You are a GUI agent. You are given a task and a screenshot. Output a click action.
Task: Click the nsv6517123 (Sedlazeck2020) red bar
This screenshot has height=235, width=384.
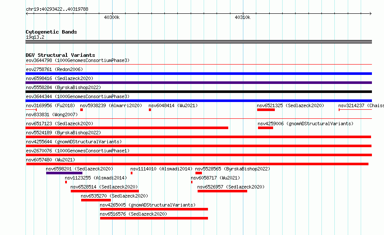pos(127,128)
